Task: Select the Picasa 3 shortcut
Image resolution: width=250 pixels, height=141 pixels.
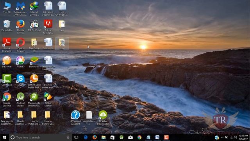Action: pos(21,62)
